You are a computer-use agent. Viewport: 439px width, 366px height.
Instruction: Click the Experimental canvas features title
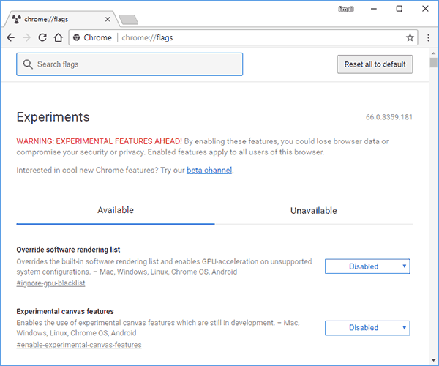pos(65,311)
